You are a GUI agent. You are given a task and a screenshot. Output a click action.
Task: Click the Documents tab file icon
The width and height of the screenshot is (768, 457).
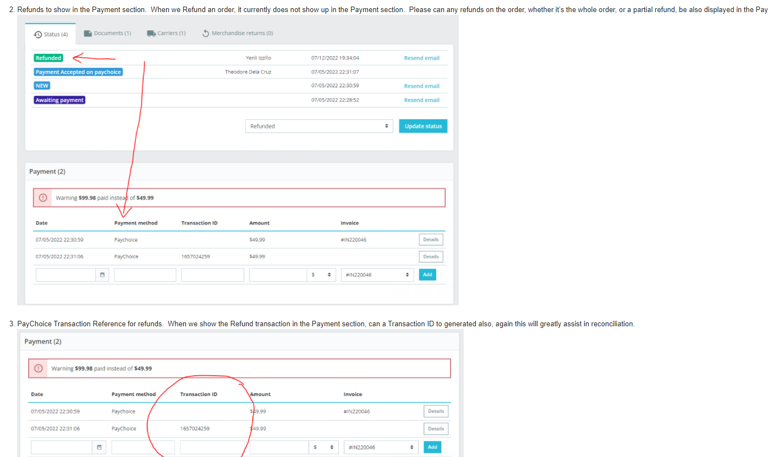click(87, 33)
